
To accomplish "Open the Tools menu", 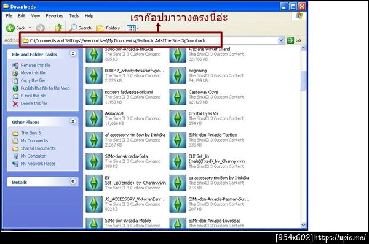I will click(74, 16).
